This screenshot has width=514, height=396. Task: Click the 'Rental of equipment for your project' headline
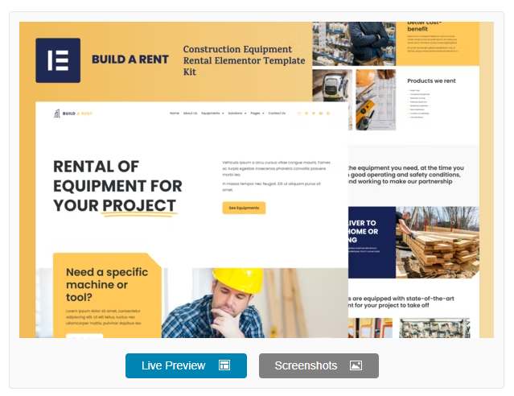click(117, 186)
